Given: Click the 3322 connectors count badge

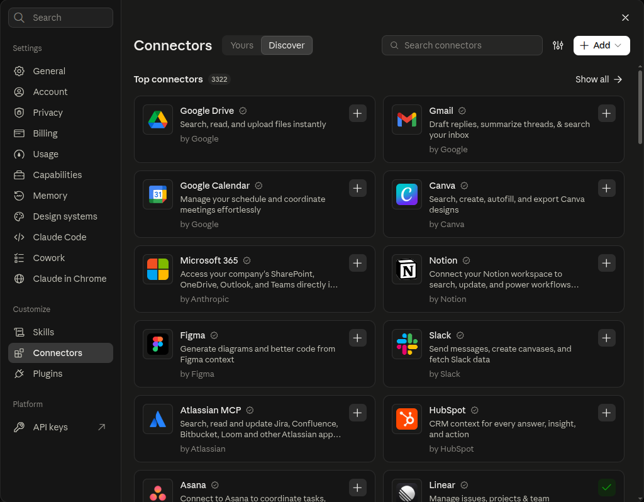Looking at the screenshot, I should pyautogui.click(x=219, y=79).
